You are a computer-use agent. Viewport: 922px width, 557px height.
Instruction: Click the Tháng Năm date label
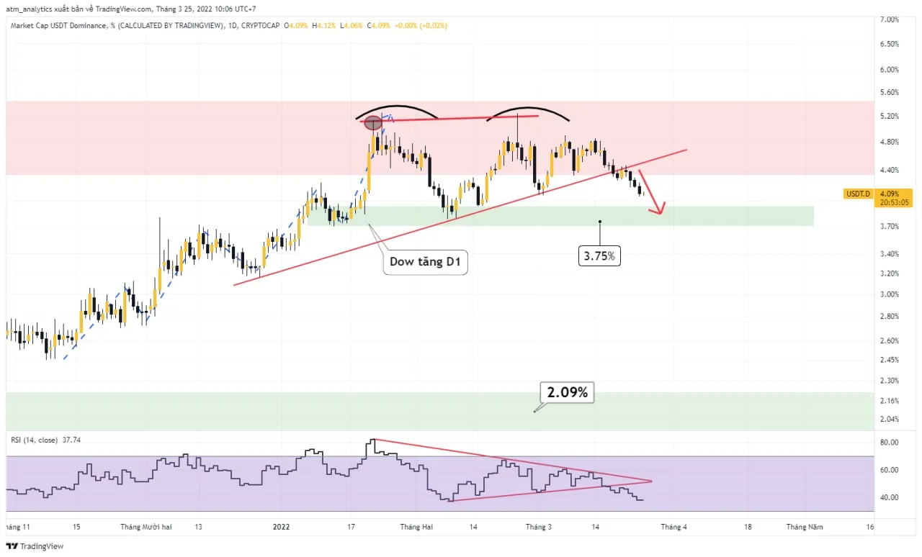(805, 527)
